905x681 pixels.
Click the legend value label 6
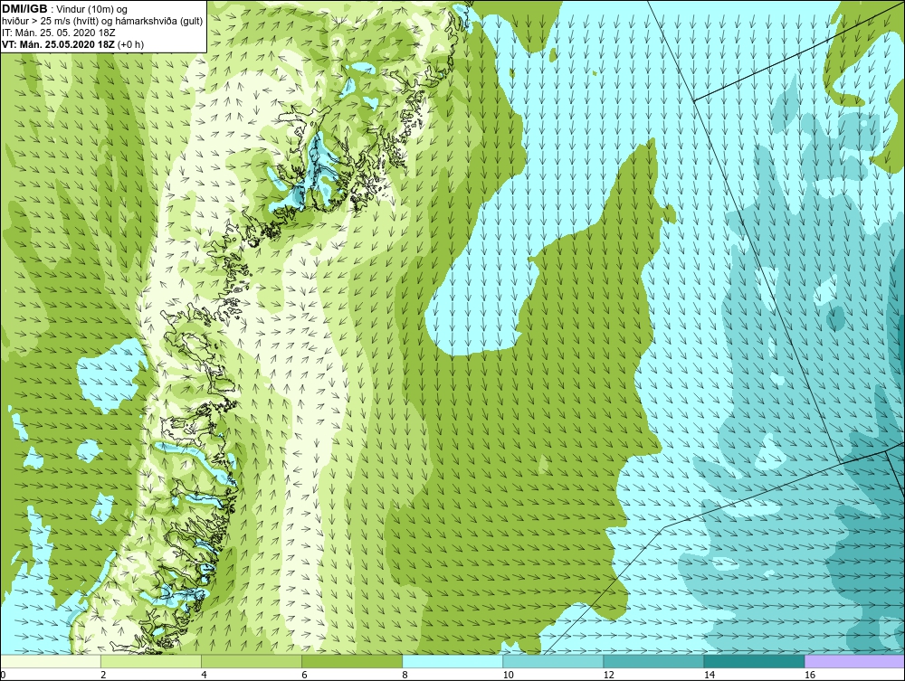pyautogui.click(x=304, y=676)
